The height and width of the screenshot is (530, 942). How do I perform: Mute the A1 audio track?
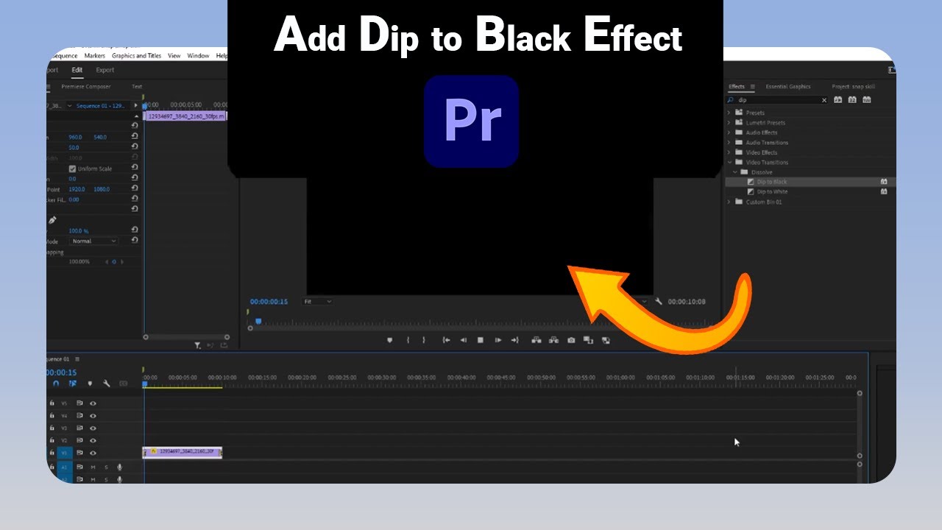[x=93, y=467]
